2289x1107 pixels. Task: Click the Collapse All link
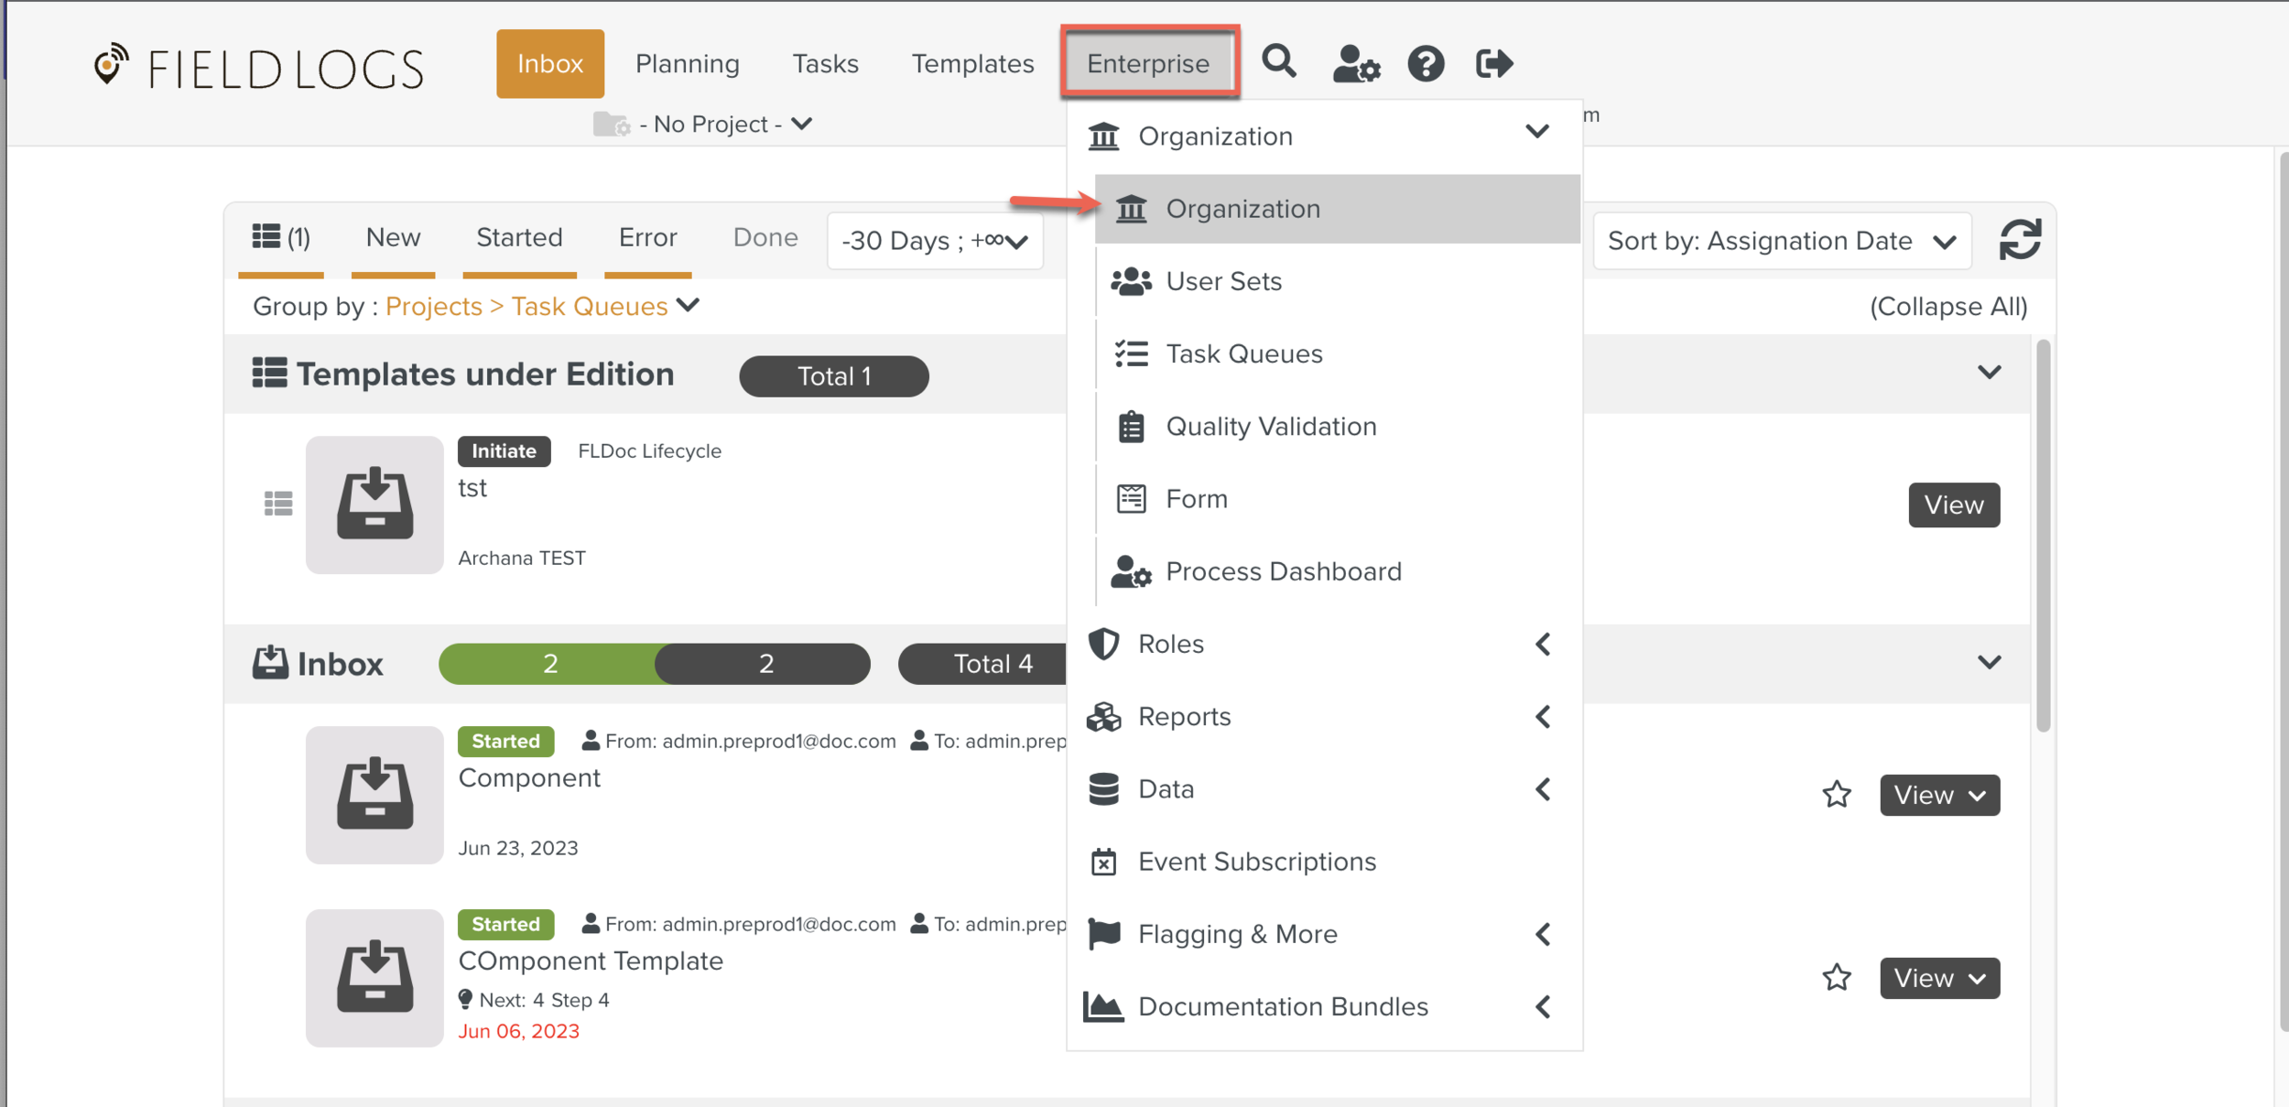(x=1947, y=307)
